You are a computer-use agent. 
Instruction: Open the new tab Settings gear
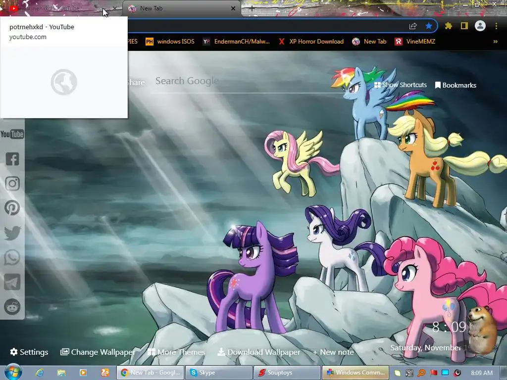pyautogui.click(x=29, y=352)
